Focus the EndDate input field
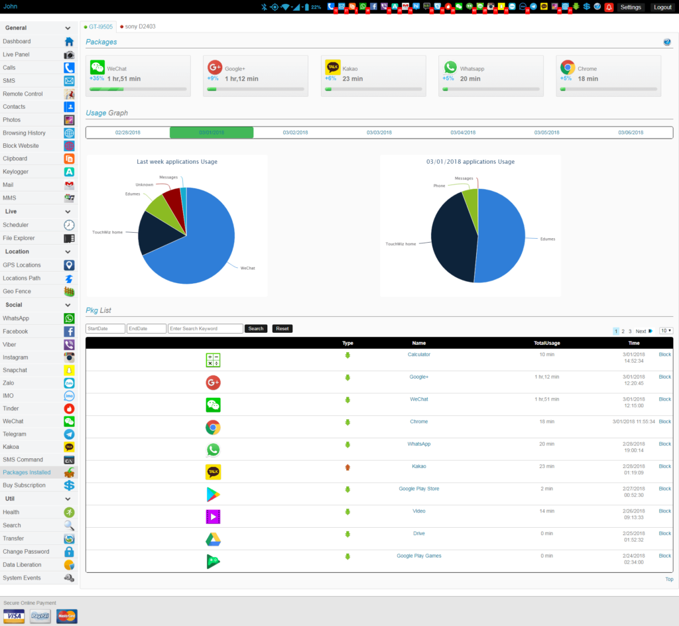Viewport: 679px width, 626px height. 147,329
